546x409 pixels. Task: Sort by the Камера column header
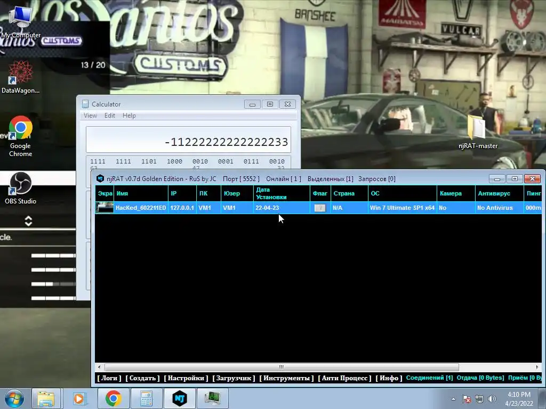[456, 193]
